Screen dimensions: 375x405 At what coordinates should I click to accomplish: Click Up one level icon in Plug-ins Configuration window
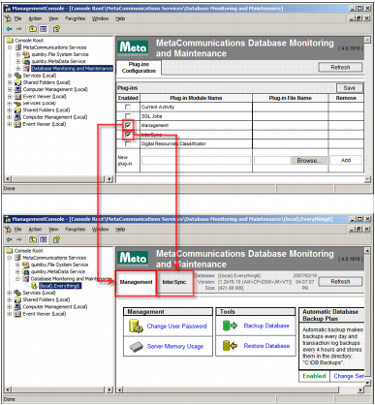33,29
